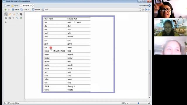This screenshot has height=105, width=187.
Task: Select the arrow pointer tool
Action: [6, 14]
